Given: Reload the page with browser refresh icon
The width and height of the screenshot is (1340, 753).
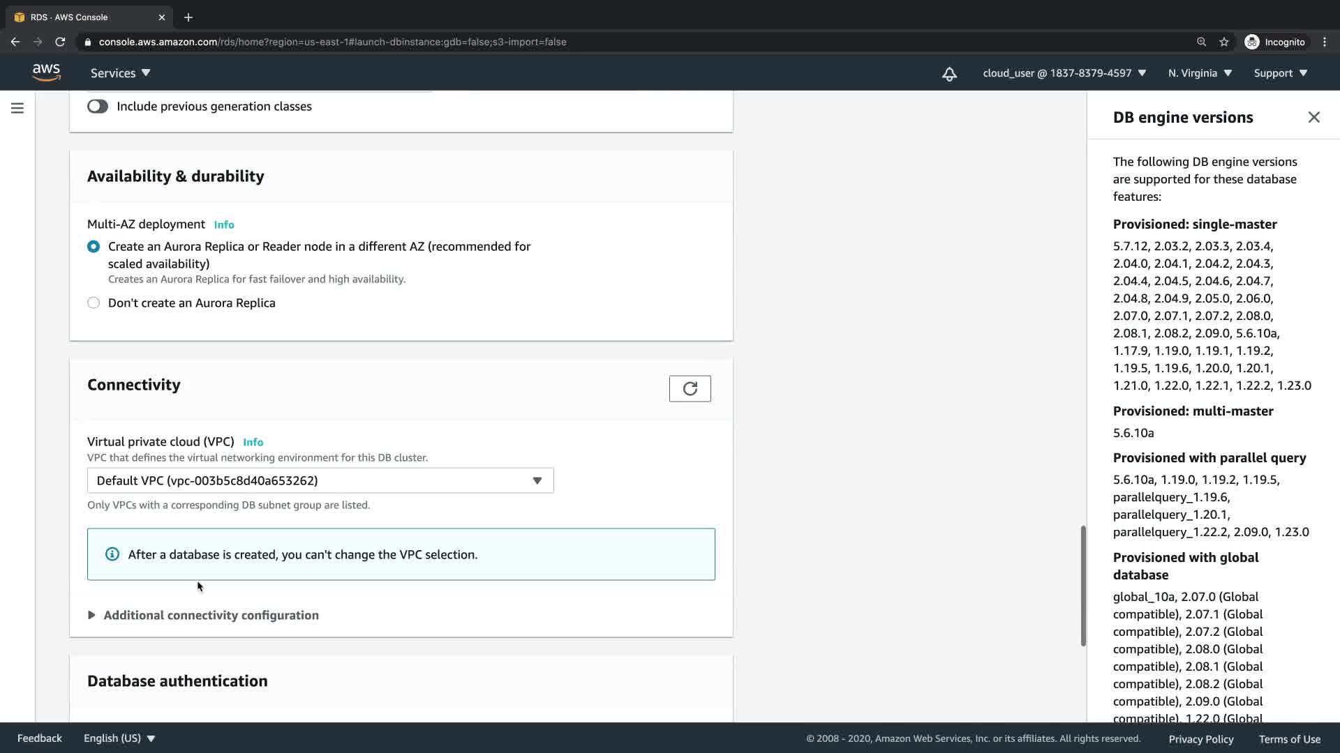Looking at the screenshot, I should tap(60, 42).
